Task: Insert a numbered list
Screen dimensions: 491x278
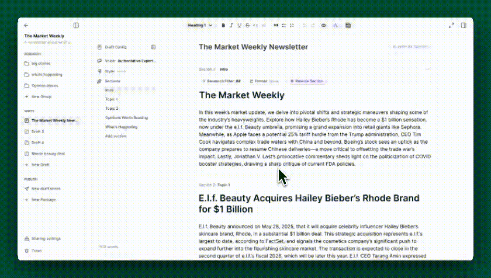Action: click(292, 25)
